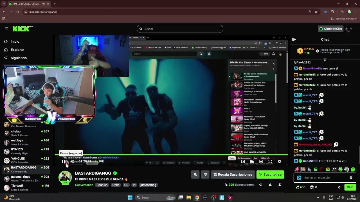Open the user profile avatar menu
The height and width of the screenshot is (202, 360).
[349, 29]
